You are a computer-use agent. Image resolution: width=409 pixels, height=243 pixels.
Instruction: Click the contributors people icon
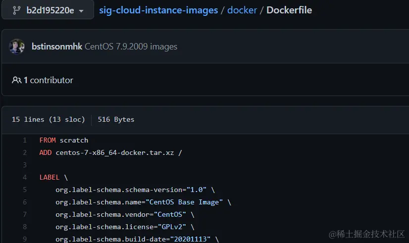click(16, 80)
